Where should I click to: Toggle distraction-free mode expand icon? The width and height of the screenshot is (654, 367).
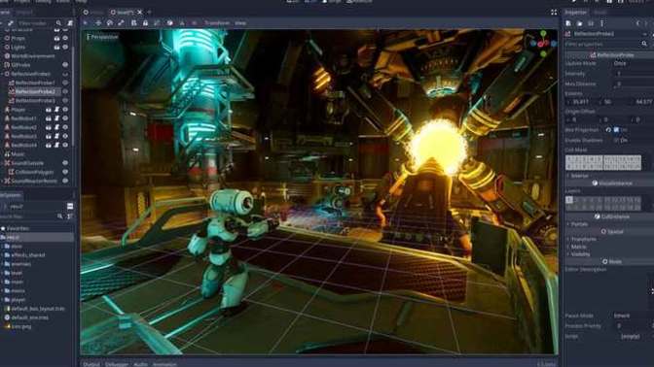click(x=554, y=12)
